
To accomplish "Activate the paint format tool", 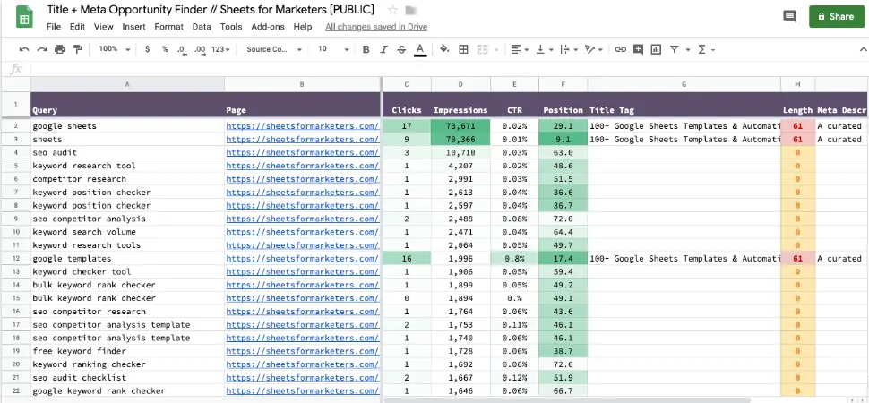I will tap(78, 49).
